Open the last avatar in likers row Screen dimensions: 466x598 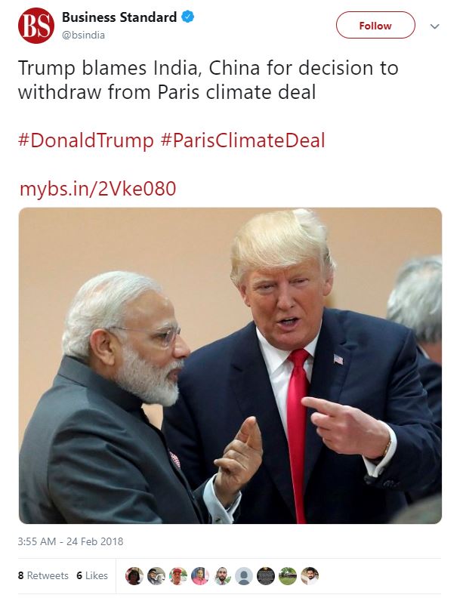click(310, 575)
